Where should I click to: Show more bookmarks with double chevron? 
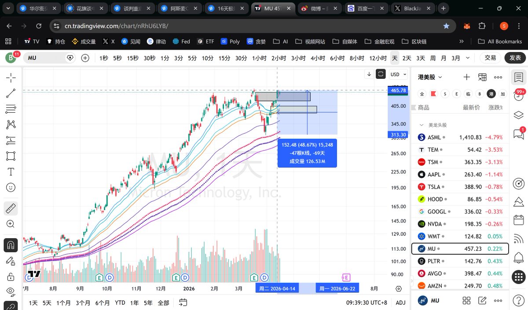461,41
